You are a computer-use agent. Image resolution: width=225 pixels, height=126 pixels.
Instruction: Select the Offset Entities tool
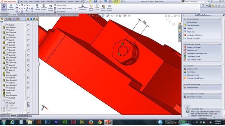(x=50, y=8)
